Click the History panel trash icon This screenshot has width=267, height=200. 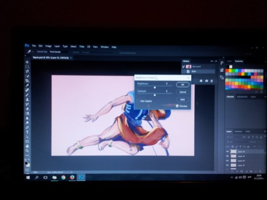[x=212, y=81]
